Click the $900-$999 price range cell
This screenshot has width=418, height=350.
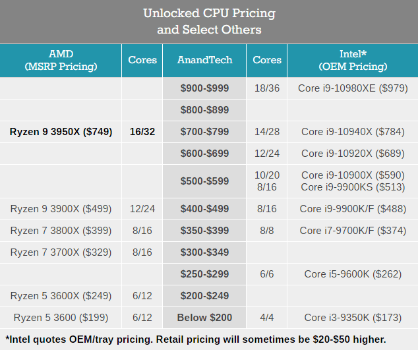click(204, 88)
